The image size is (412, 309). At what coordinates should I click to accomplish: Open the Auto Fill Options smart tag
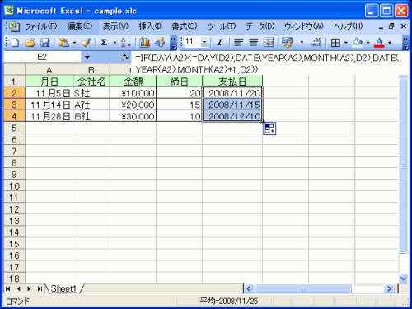tap(269, 129)
